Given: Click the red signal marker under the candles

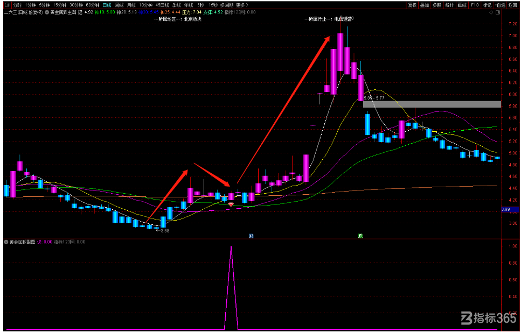Looking at the screenshot, I should pos(231,204).
